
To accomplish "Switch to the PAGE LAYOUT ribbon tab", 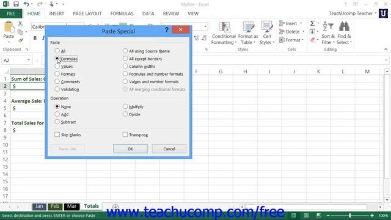I will click(x=87, y=13).
